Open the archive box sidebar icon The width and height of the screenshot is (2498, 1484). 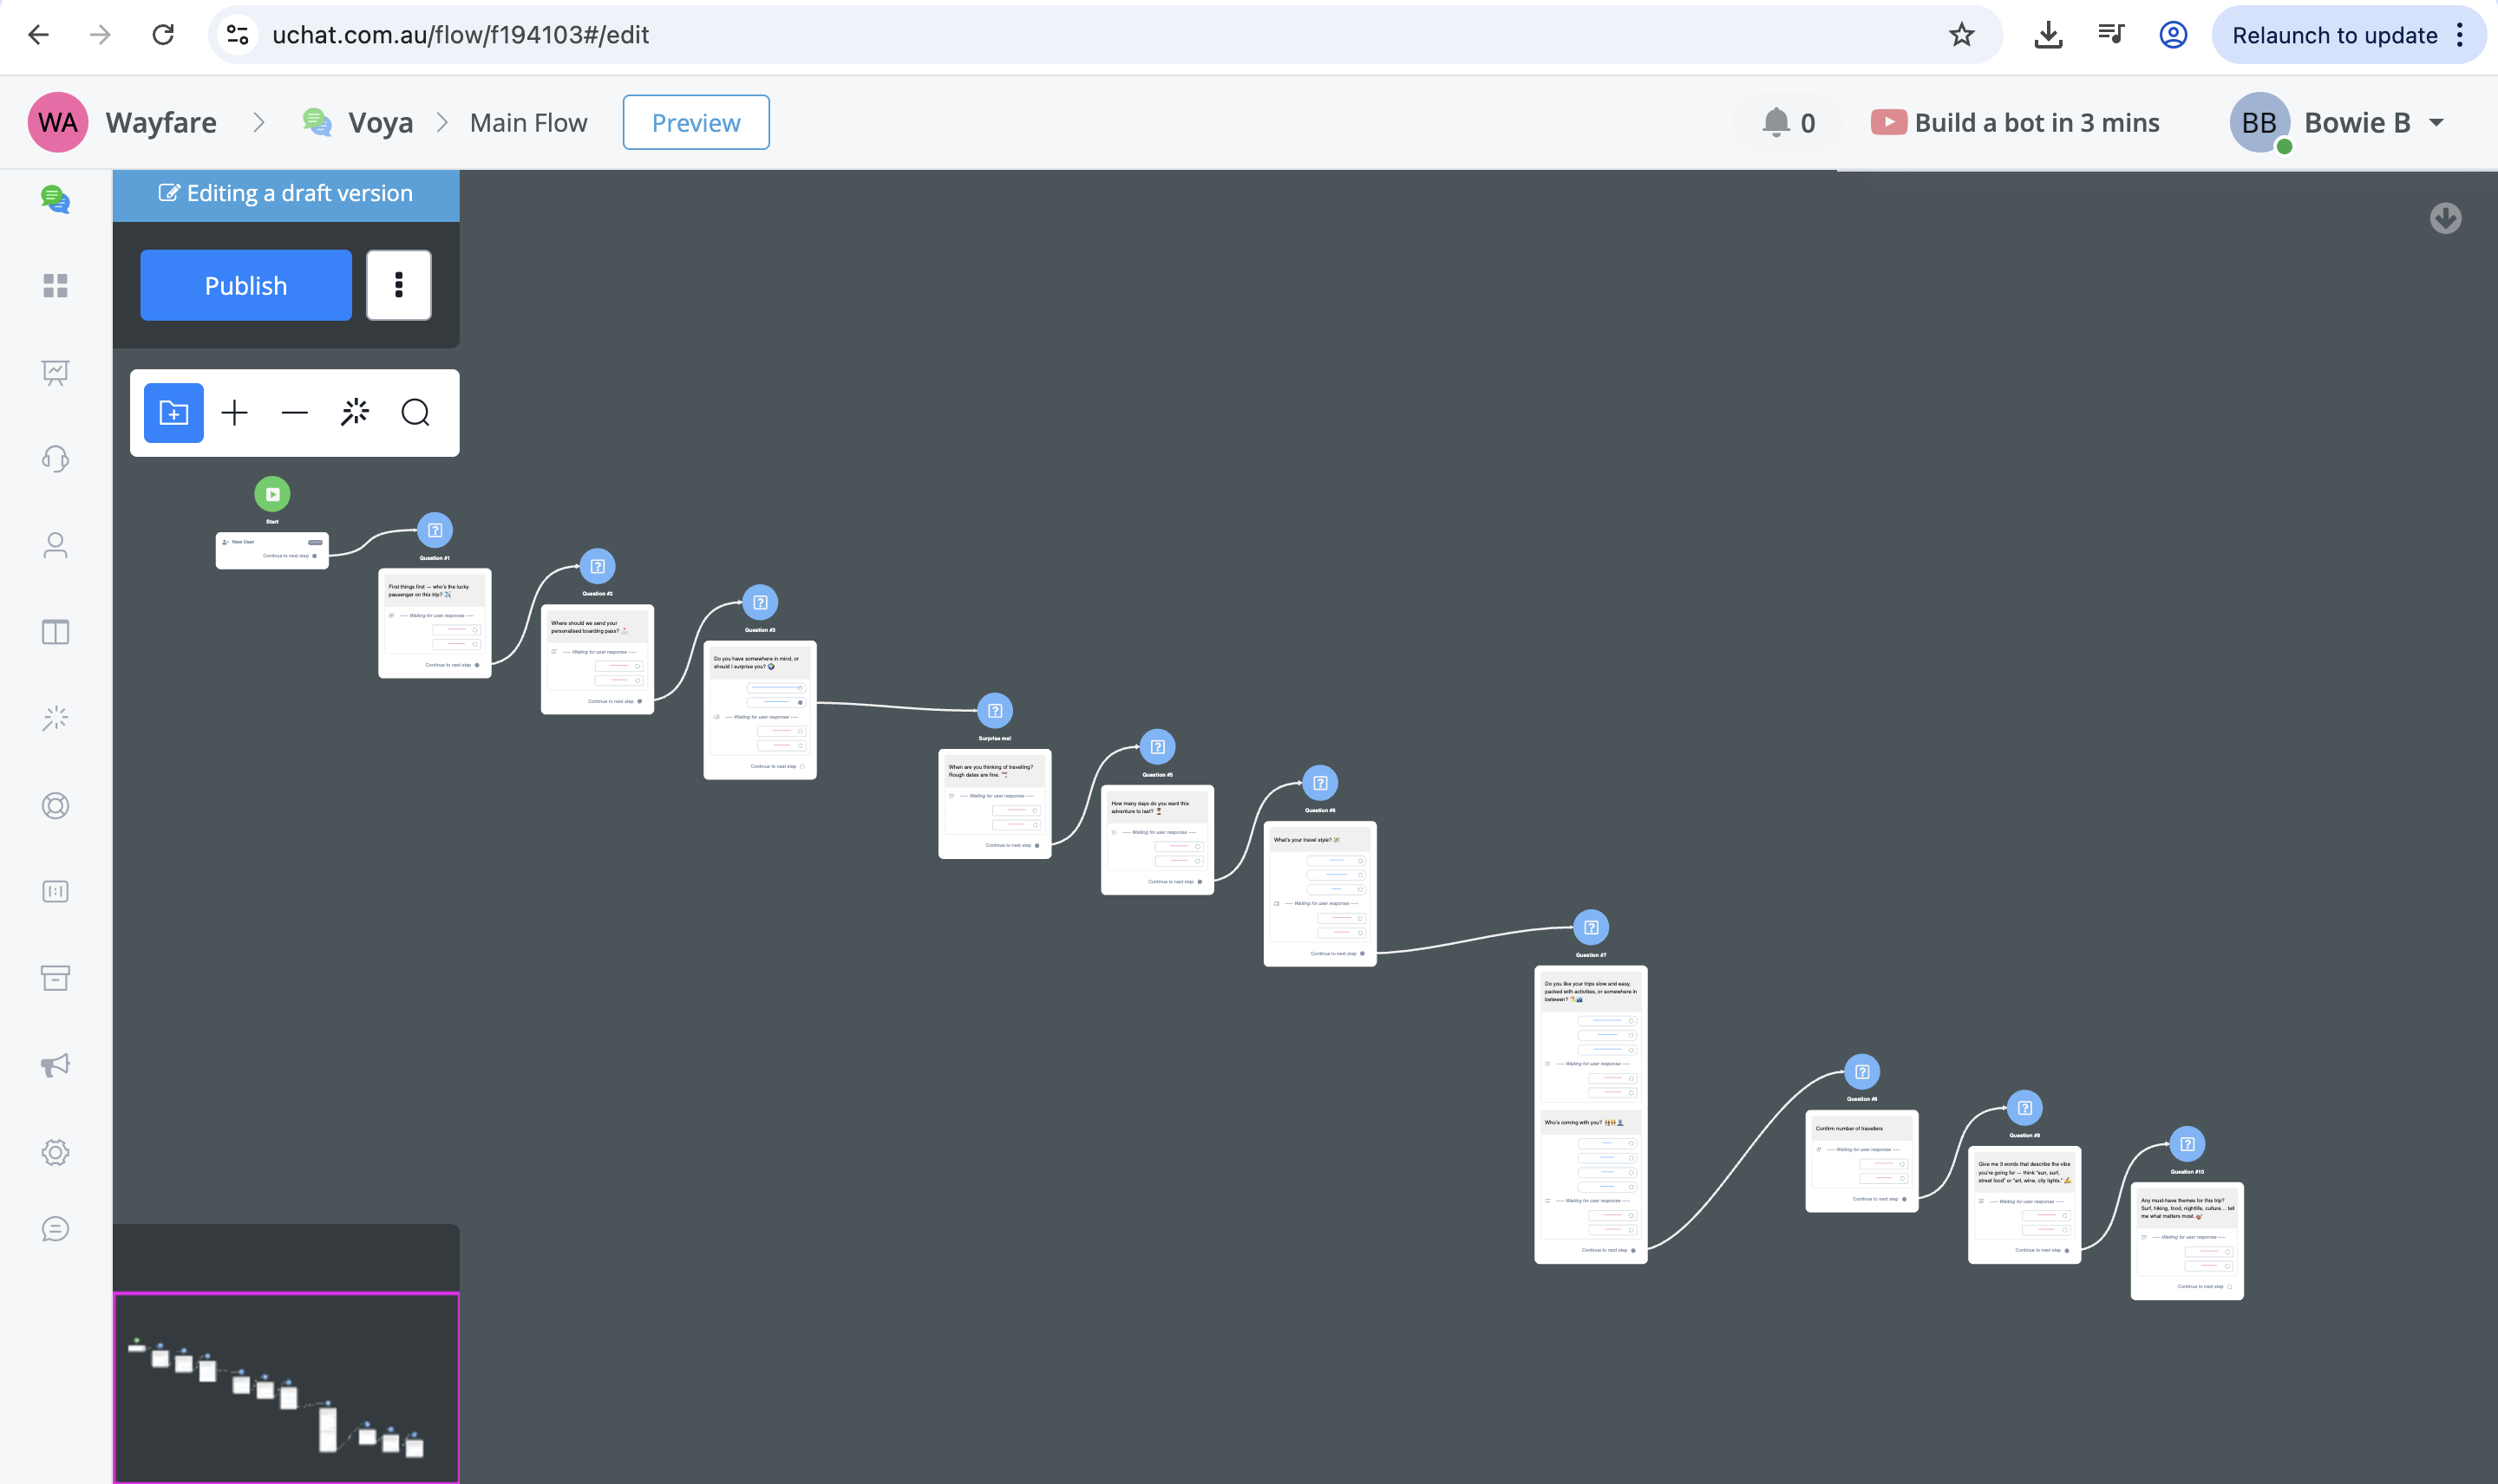click(x=55, y=978)
